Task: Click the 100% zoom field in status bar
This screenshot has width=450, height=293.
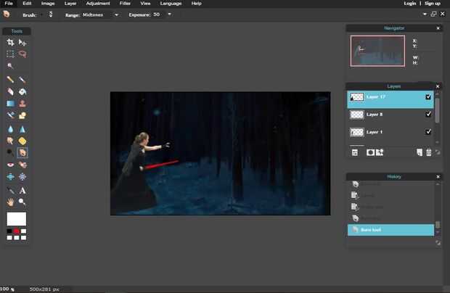Action: point(7,289)
